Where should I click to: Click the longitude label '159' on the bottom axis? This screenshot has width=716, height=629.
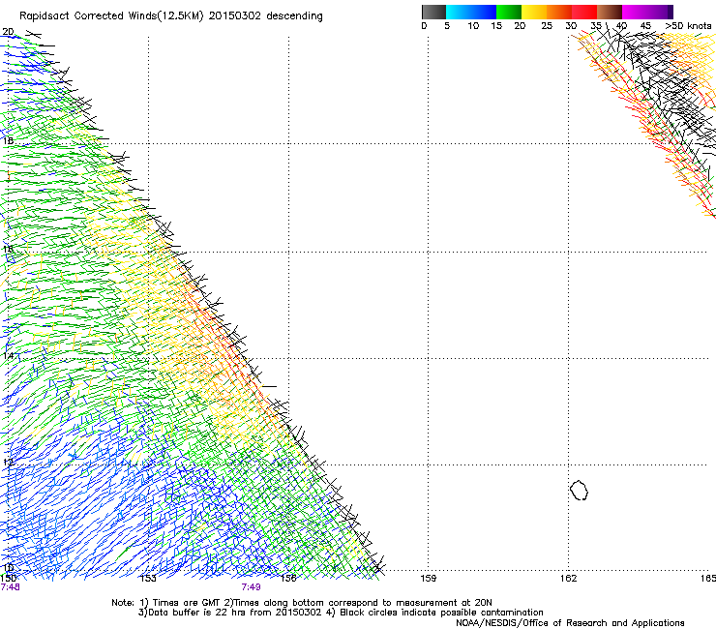pos(429,579)
